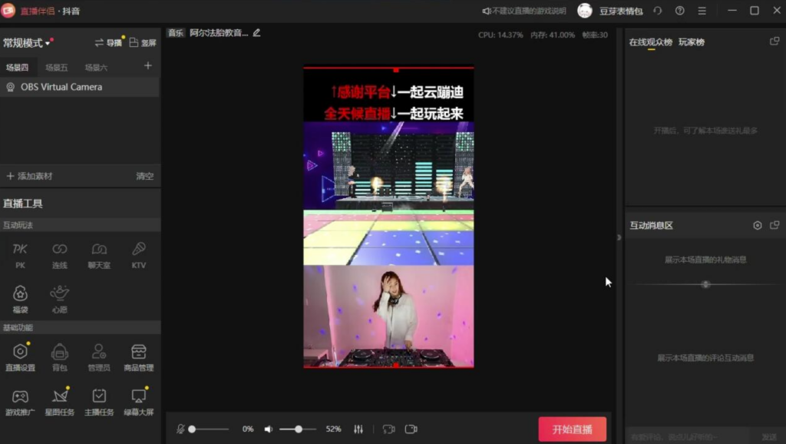Open the PK interaction tool
The image size is (786, 444).
pos(20,255)
